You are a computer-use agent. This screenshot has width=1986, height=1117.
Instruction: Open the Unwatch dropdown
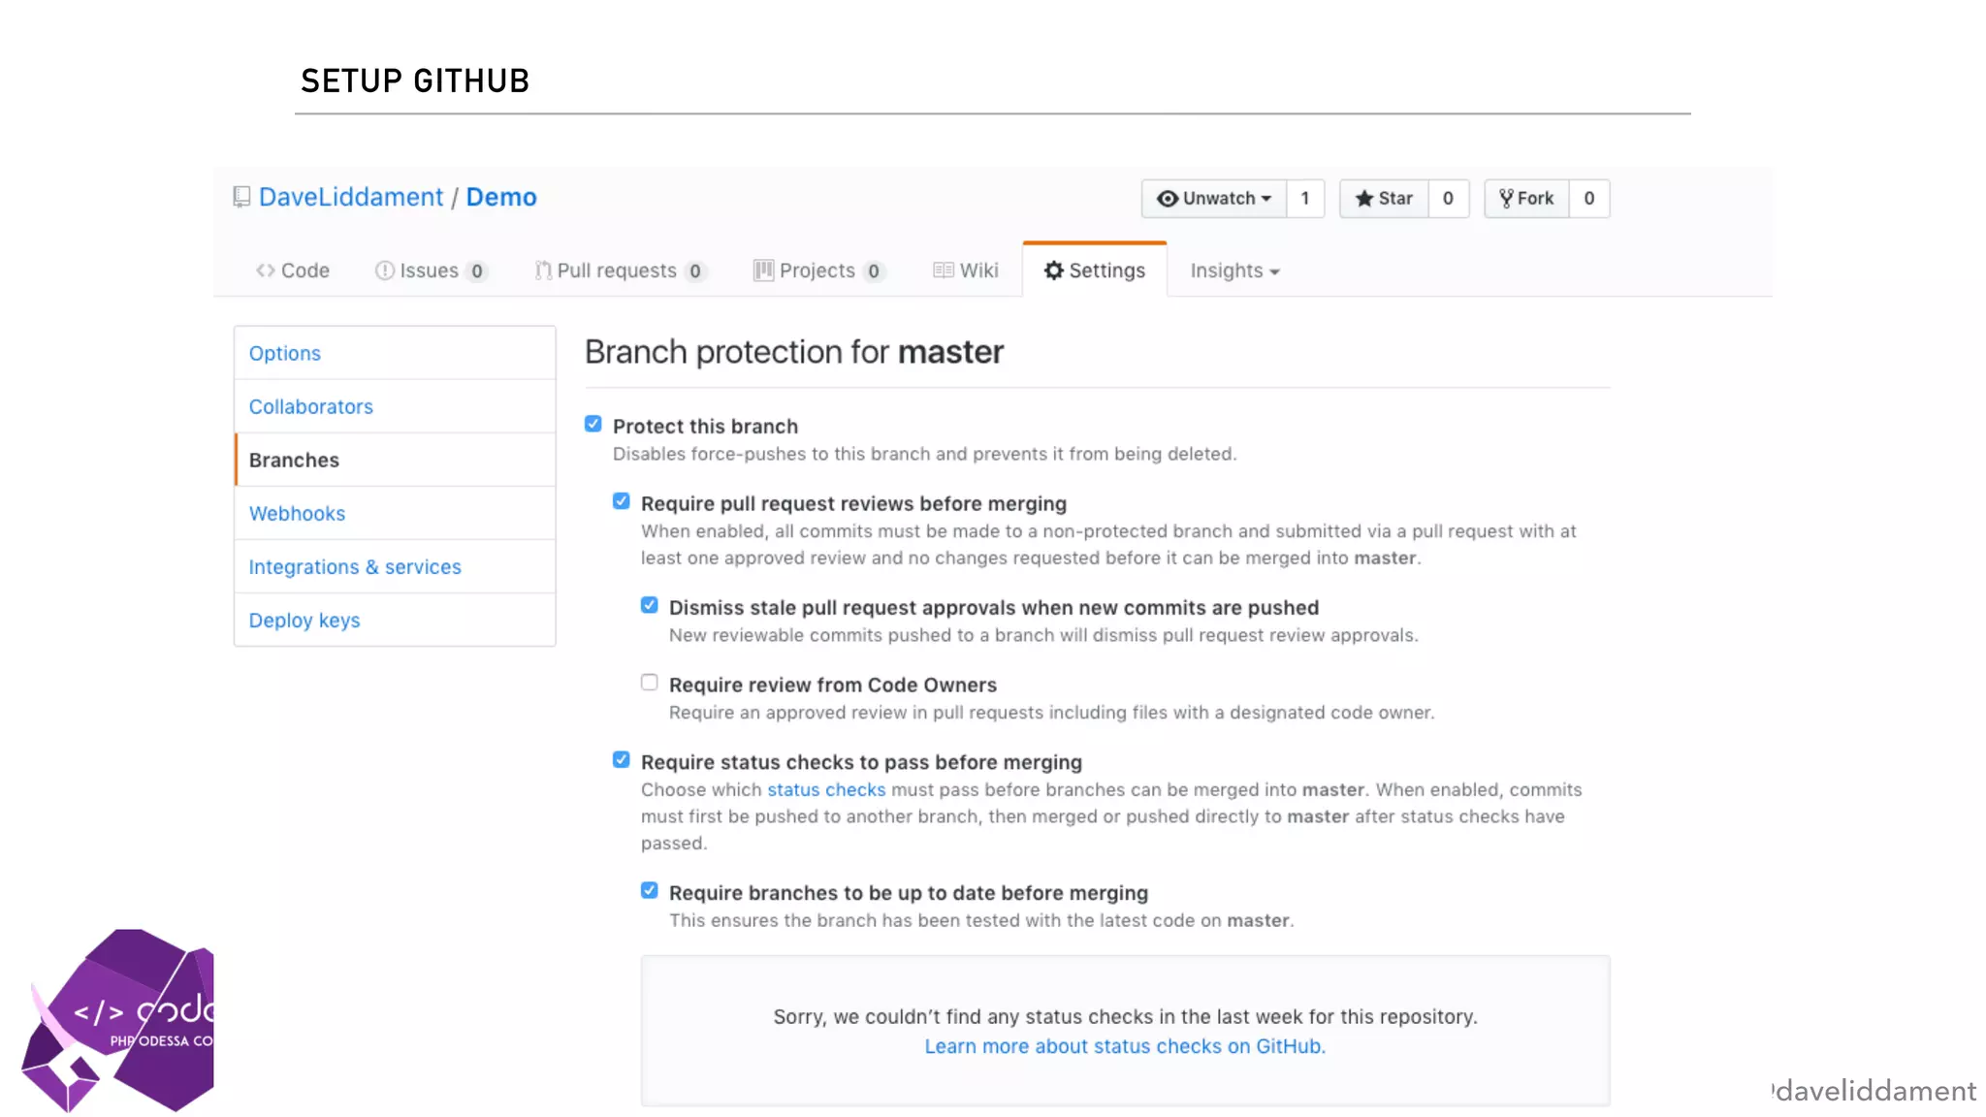pos(1214,199)
